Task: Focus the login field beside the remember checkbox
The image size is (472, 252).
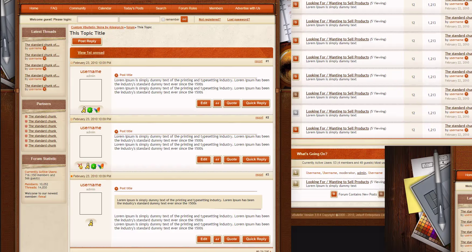Action: pyautogui.click(x=139, y=19)
